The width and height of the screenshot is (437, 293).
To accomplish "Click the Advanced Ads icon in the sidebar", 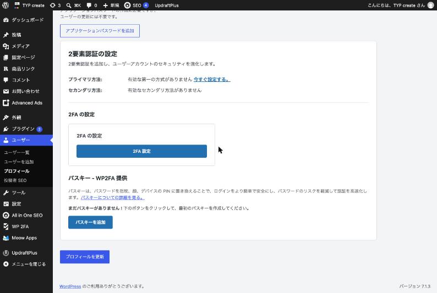I will pos(6,103).
